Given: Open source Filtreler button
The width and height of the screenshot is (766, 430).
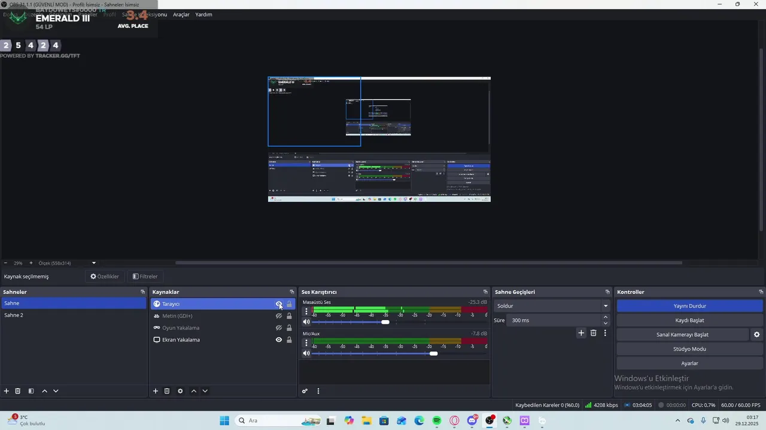Looking at the screenshot, I should coord(145,277).
